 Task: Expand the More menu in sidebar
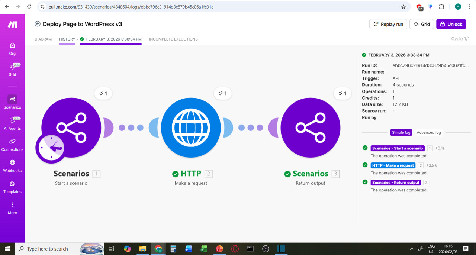pos(12,208)
